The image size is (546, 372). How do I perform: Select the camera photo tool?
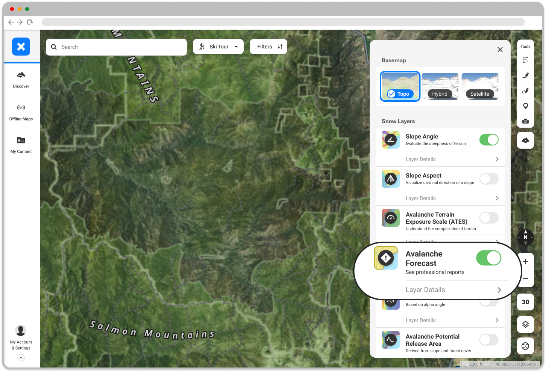point(526,121)
